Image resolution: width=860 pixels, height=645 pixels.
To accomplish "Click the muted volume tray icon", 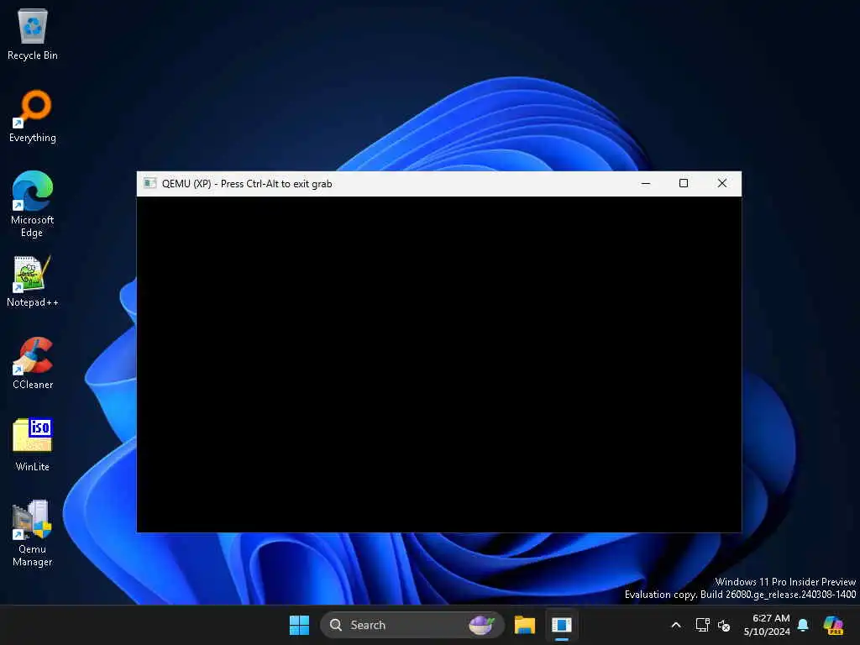I will click(724, 625).
